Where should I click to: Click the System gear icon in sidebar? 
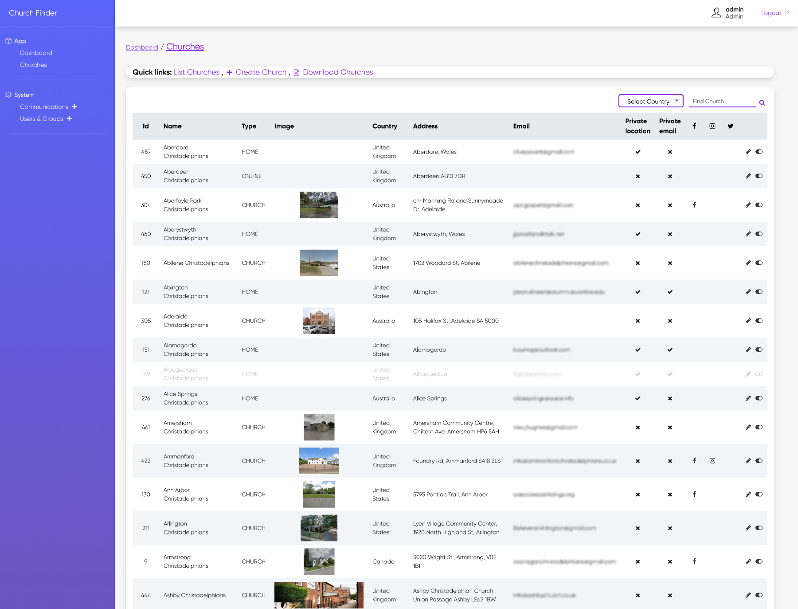pyautogui.click(x=8, y=94)
